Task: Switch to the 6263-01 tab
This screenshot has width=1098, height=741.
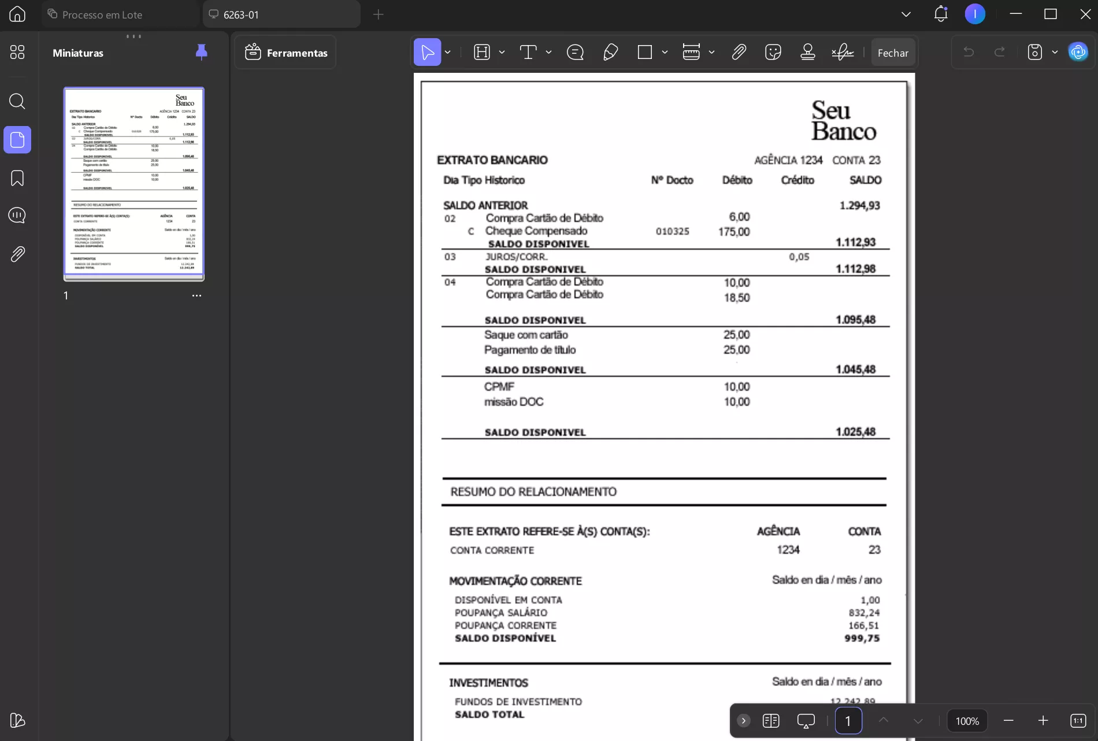Action: [281, 14]
